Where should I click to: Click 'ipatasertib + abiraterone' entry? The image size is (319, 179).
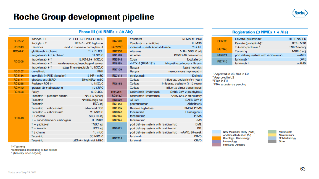tap(47, 88)
